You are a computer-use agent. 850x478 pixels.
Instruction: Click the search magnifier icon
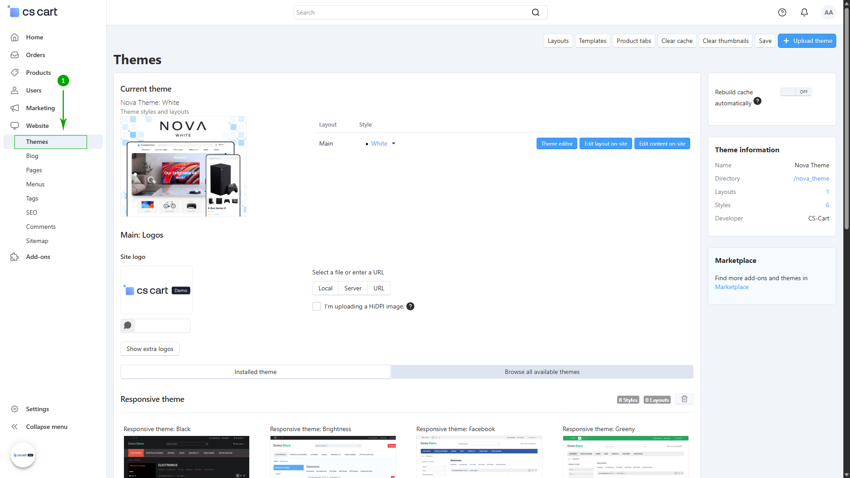[x=536, y=12]
